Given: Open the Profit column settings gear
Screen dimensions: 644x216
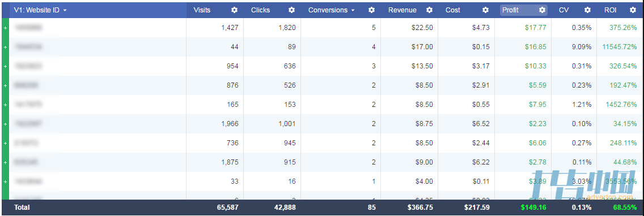Looking at the screenshot, I should pyautogui.click(x=542, y=10).
